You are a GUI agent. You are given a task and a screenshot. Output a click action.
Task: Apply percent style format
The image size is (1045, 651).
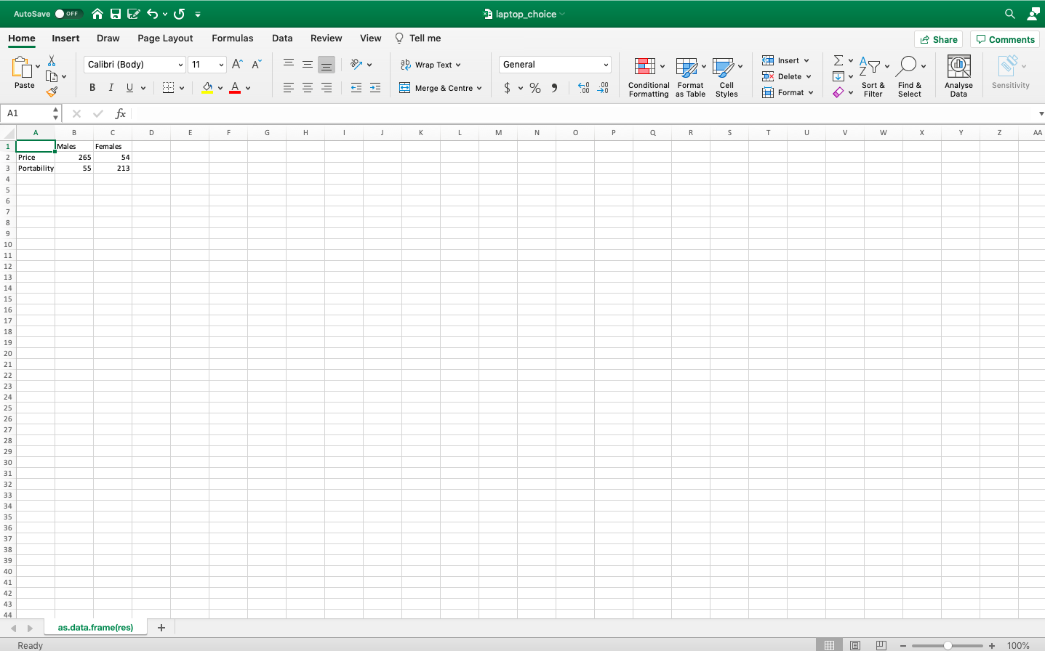(x=535, y=88)
